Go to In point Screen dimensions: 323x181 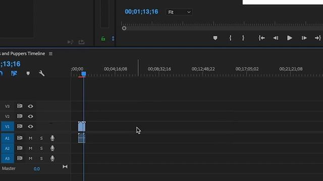tap(261, 38)
